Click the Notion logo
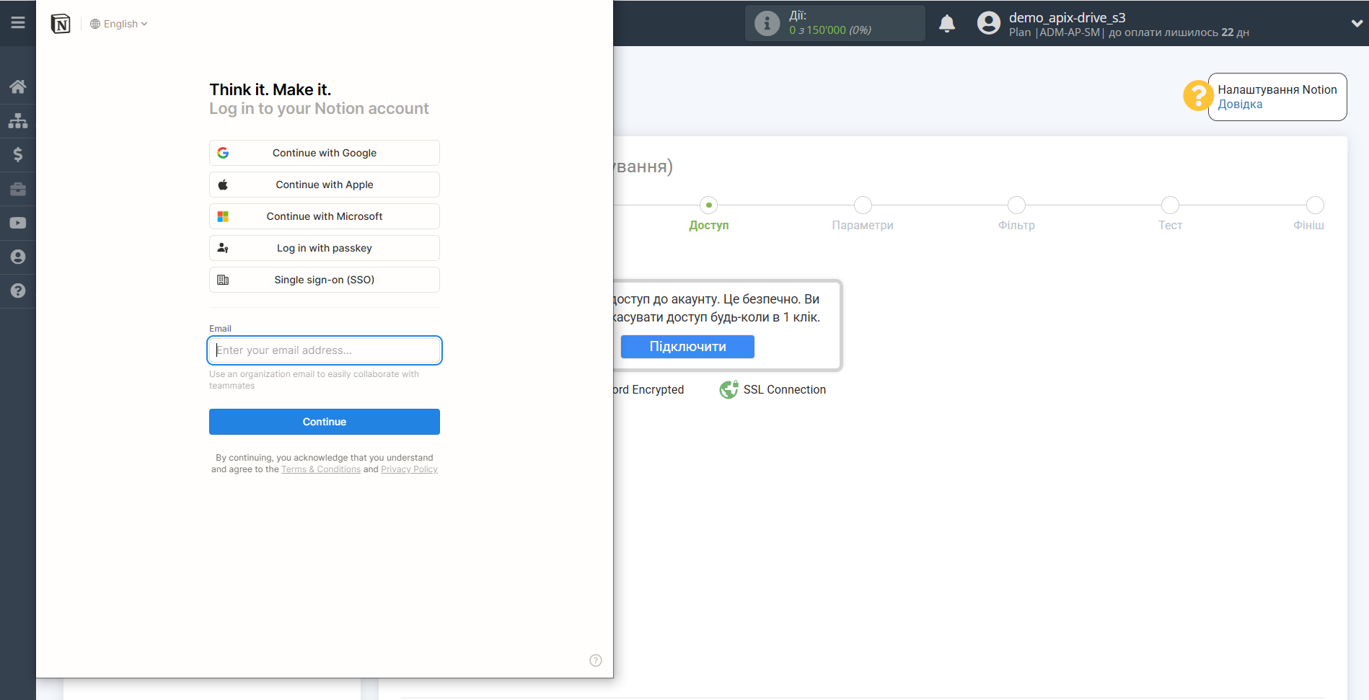Viewport: 1369px width, 700px height. pos(61,24)
